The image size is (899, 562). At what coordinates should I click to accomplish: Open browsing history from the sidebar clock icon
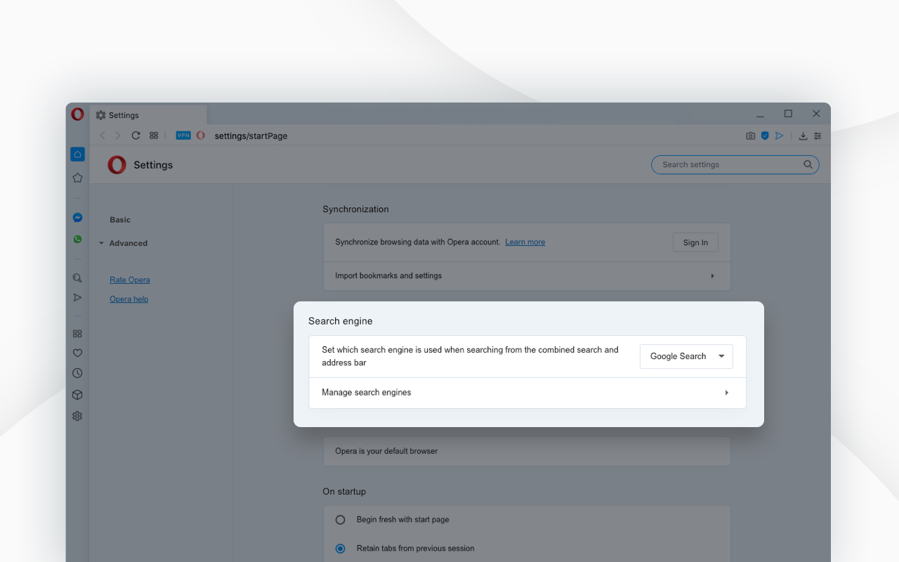[77, 373]
